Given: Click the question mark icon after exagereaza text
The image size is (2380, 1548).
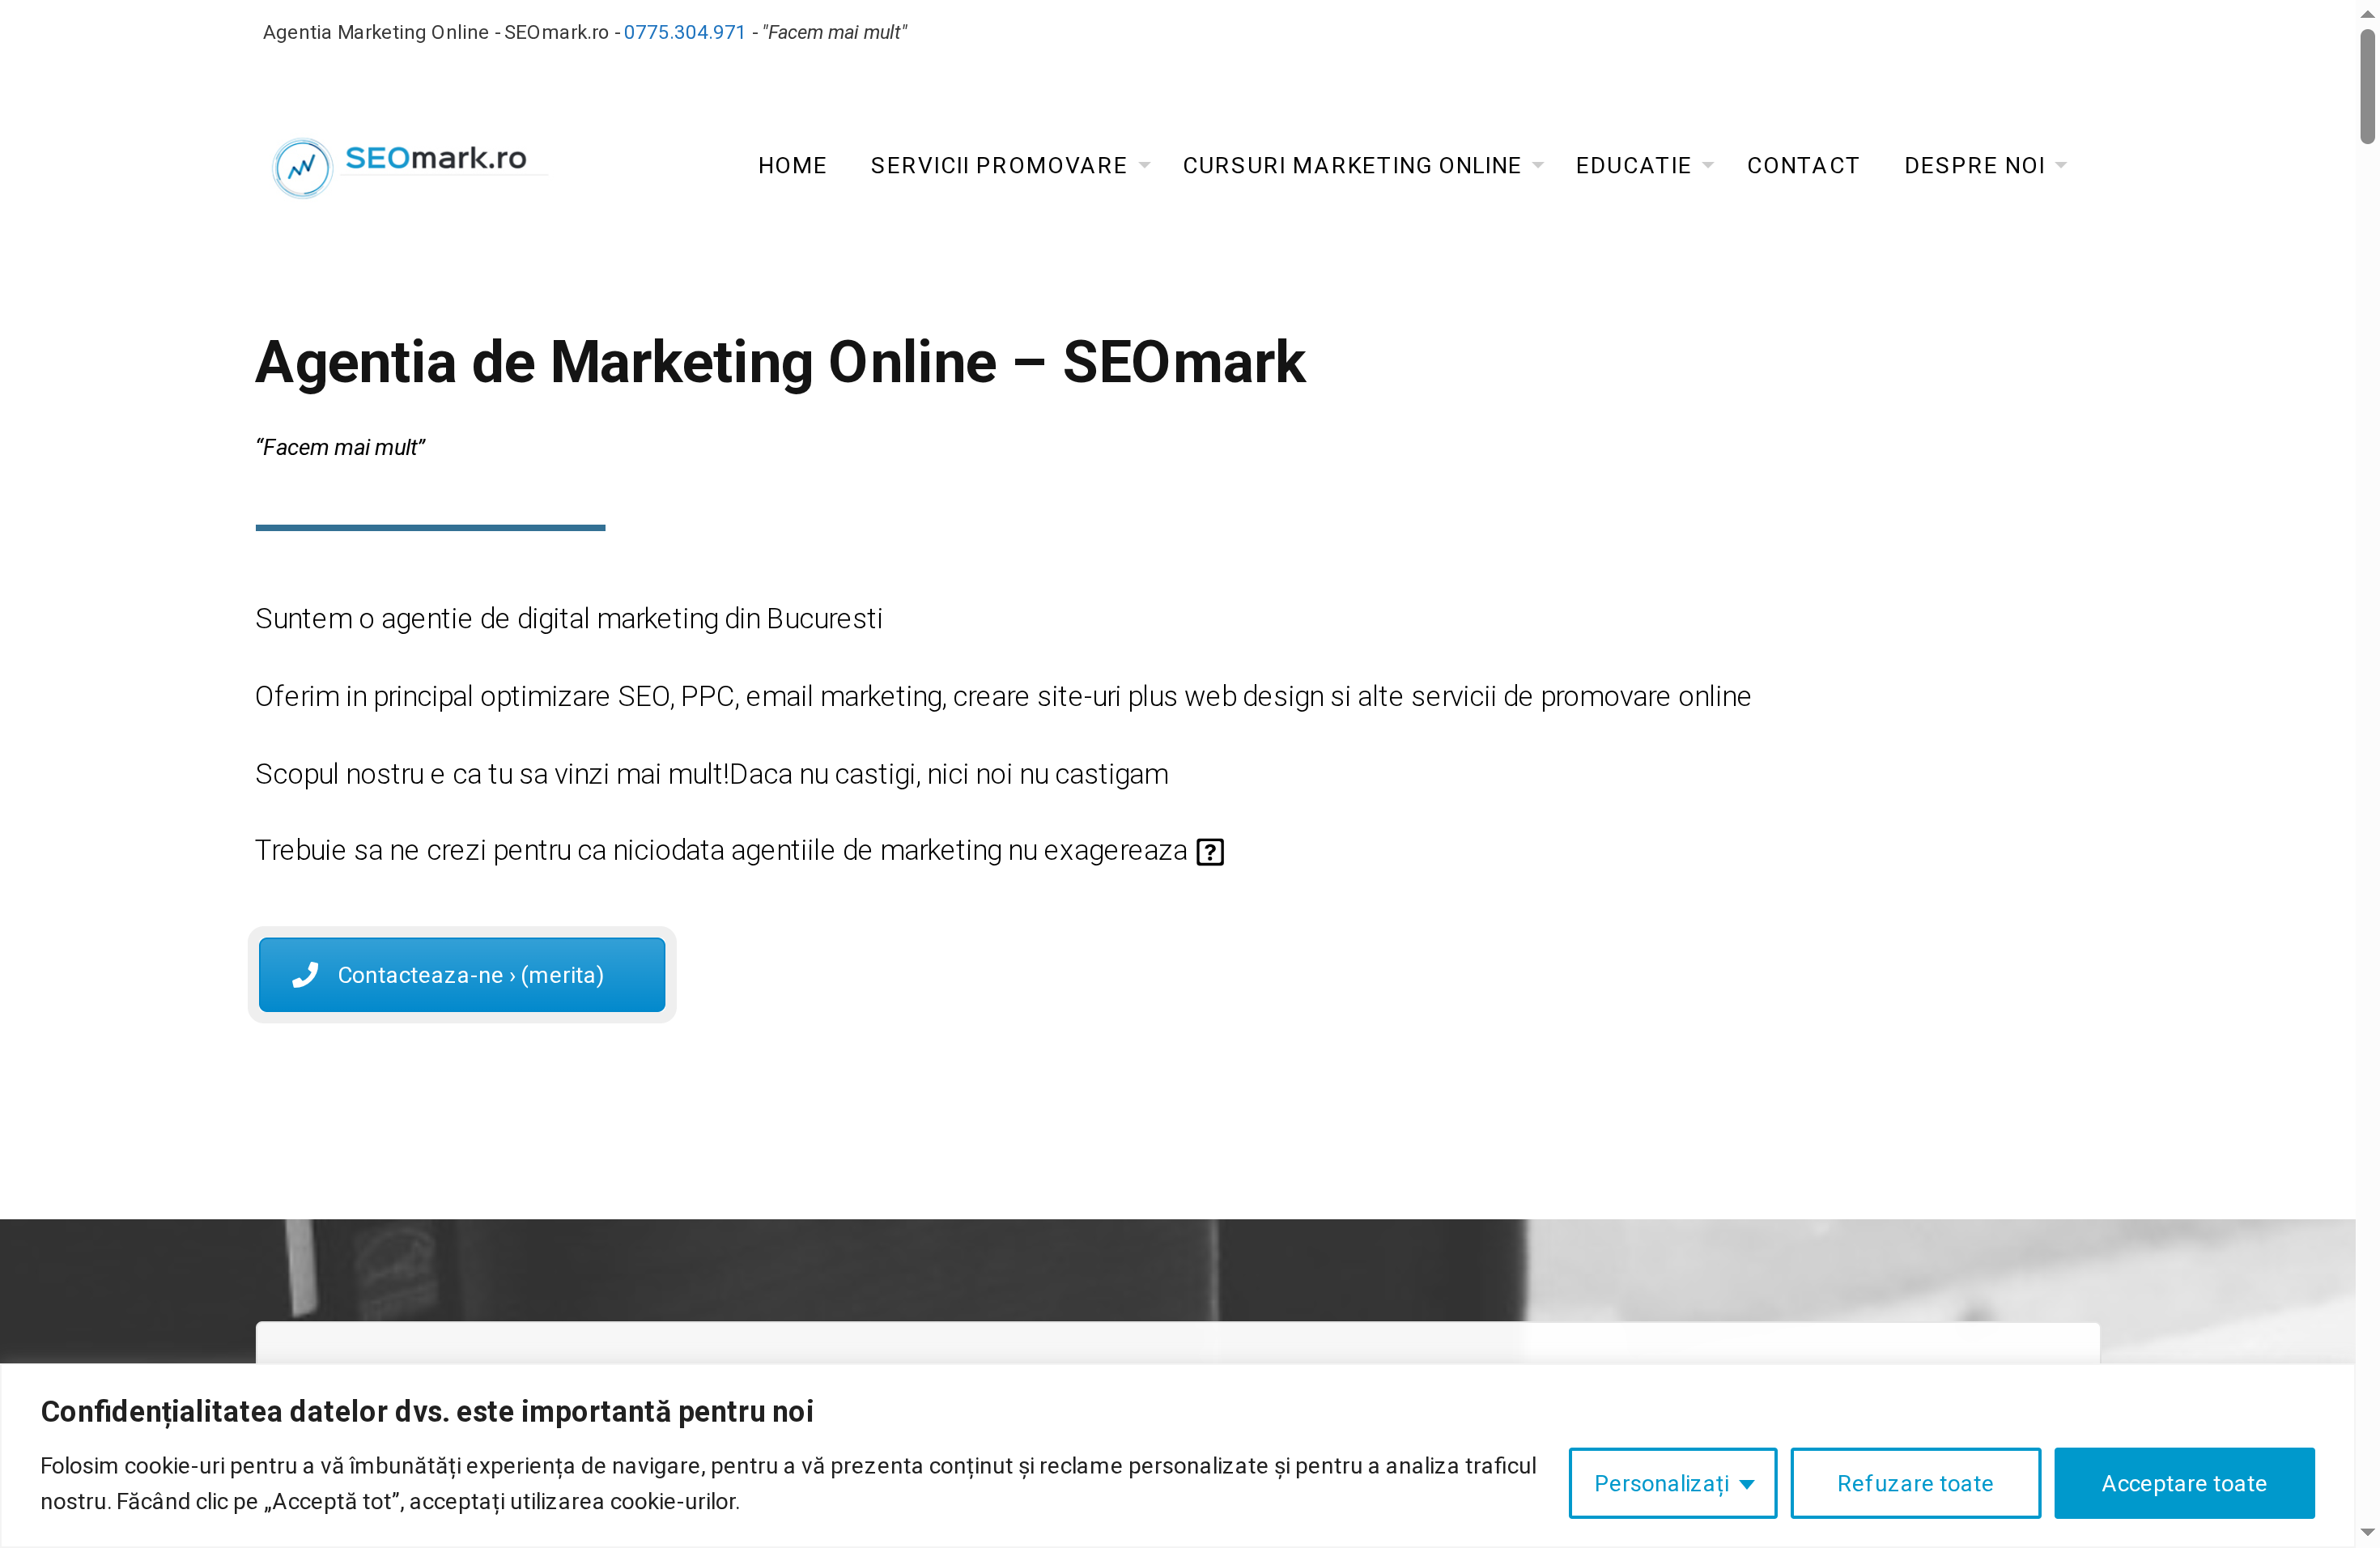Looking at the screenshot, I should pyautogui.click(x=1210, y=851).
